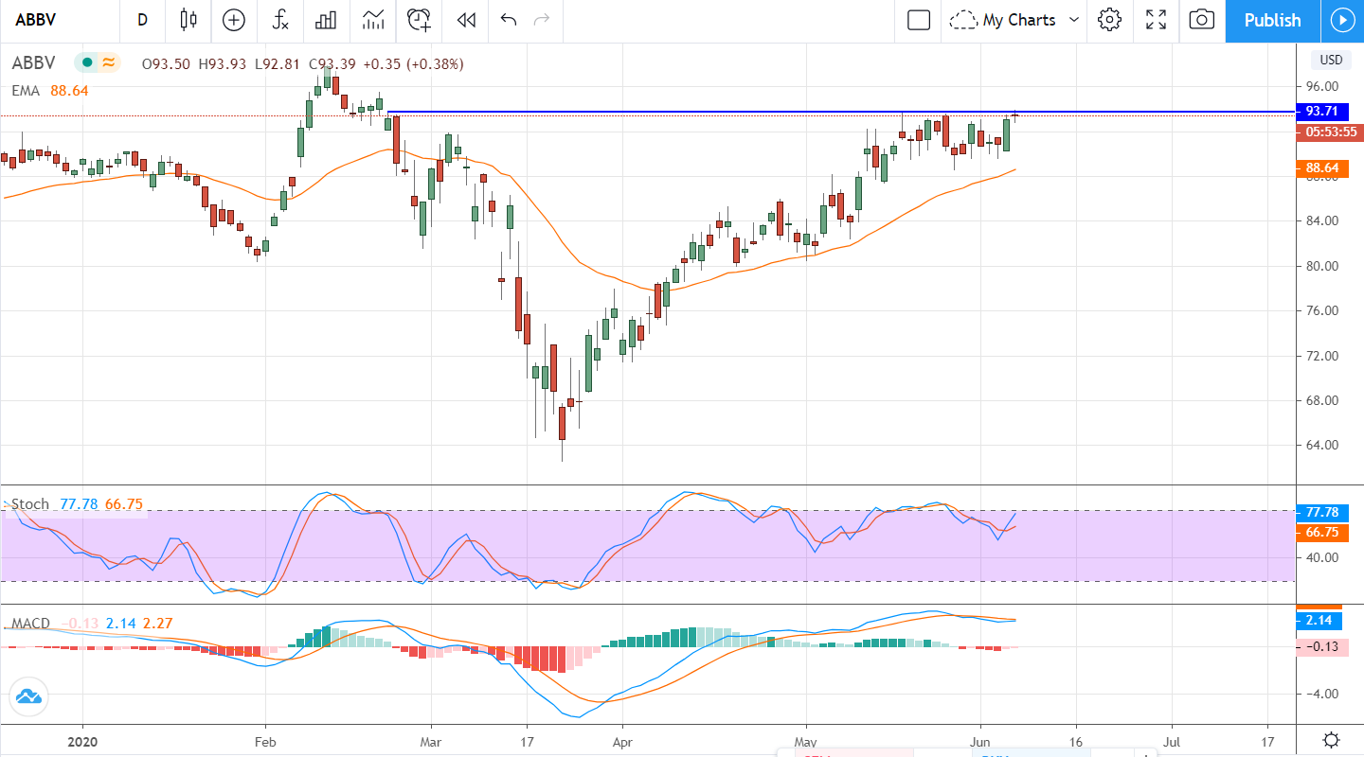The width and height of the screenshot is (1364, 757).
Task: Click the Publish button
Action: [1272, 20]
